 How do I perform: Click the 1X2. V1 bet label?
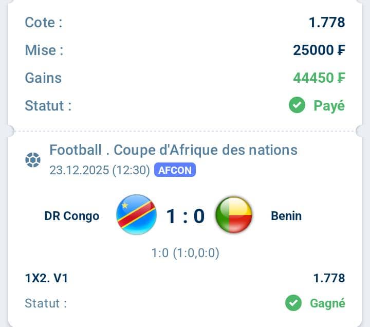(x=46, y=279)
